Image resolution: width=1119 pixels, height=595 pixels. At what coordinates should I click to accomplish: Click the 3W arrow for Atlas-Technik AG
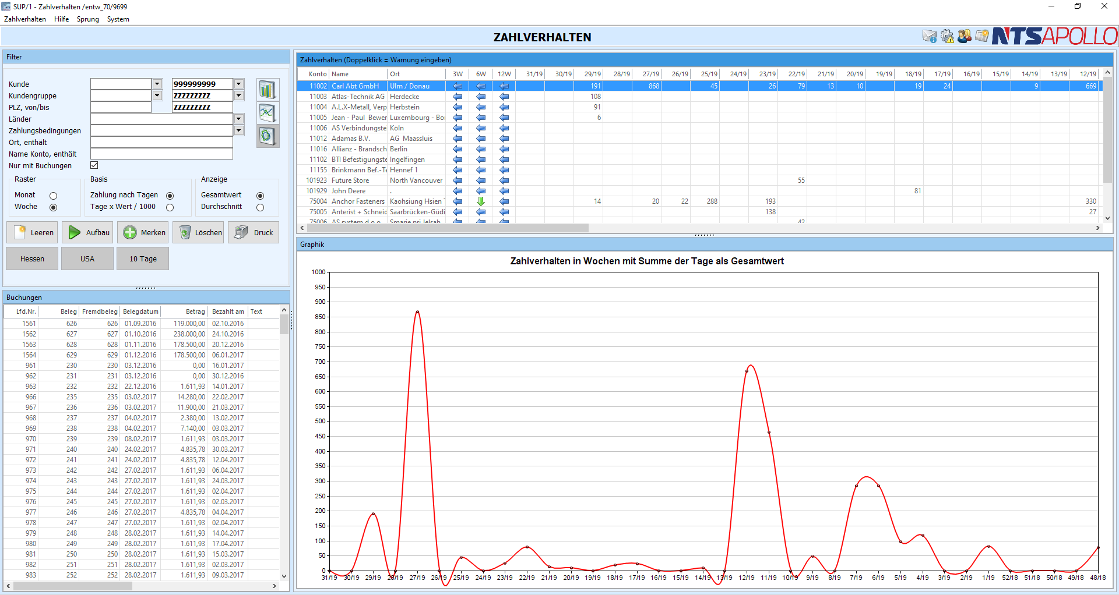pyautogui.click(x=458, y=97)
